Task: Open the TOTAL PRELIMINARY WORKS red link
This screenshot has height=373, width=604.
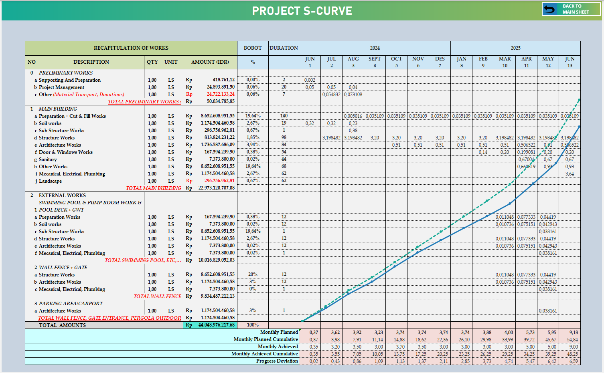Action: coord(144,102)
